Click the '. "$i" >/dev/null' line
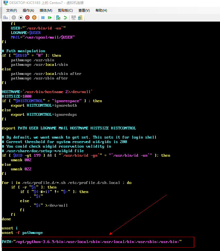The image size is (220, 251). click(x=49, y=205)
